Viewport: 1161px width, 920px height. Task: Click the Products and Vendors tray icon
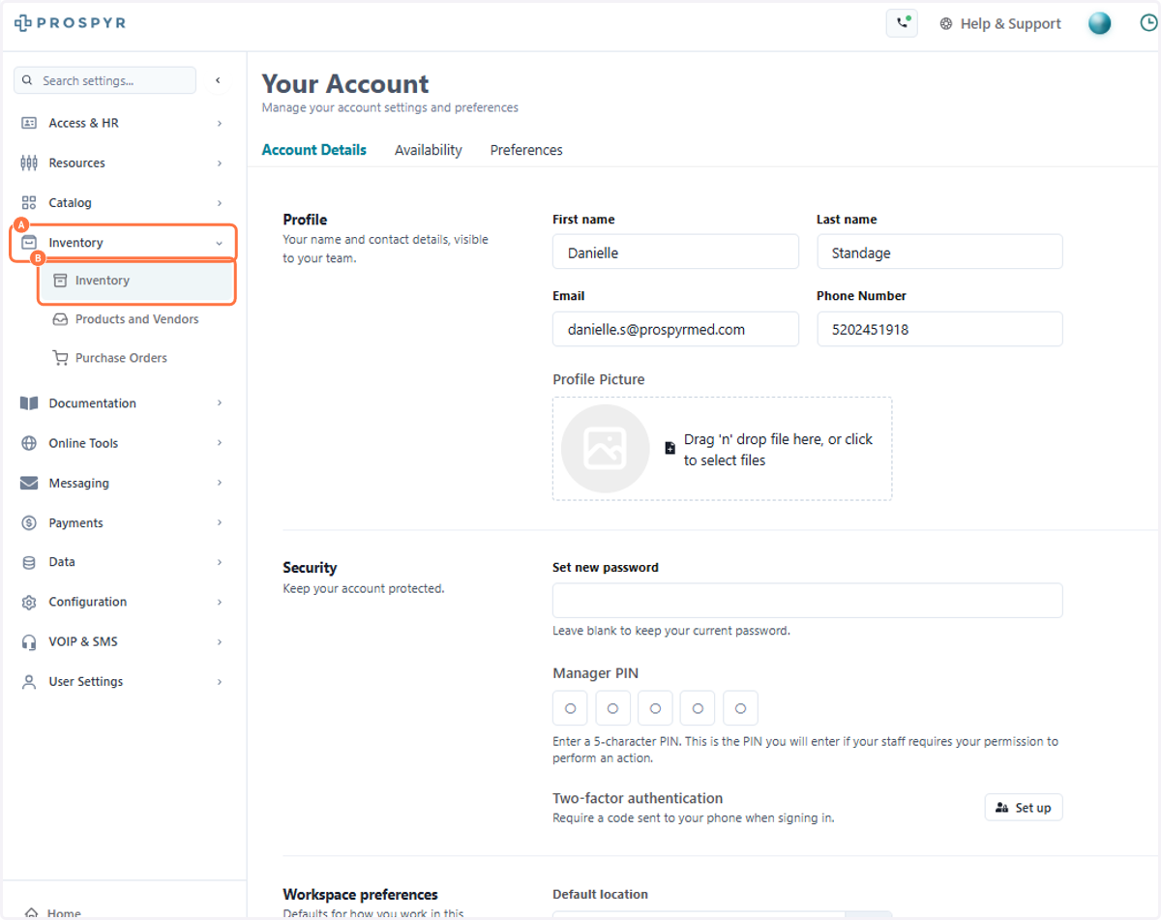pos(60,319)
